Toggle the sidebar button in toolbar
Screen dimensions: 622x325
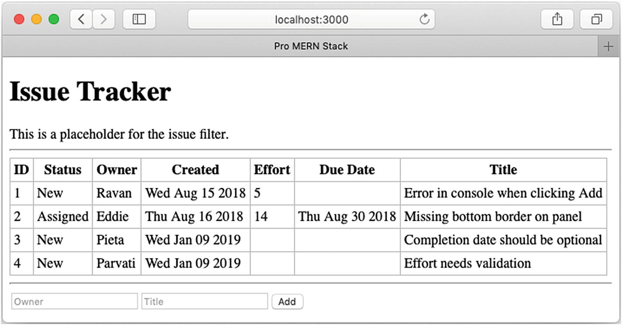pyautogui.click(x=139, y=20)
